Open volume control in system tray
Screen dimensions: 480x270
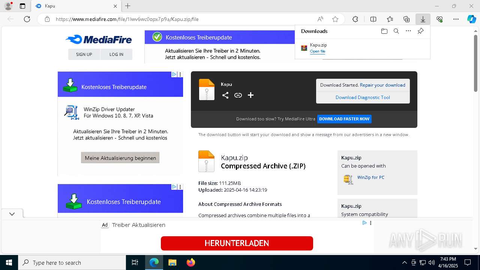(x=432, y=262)
